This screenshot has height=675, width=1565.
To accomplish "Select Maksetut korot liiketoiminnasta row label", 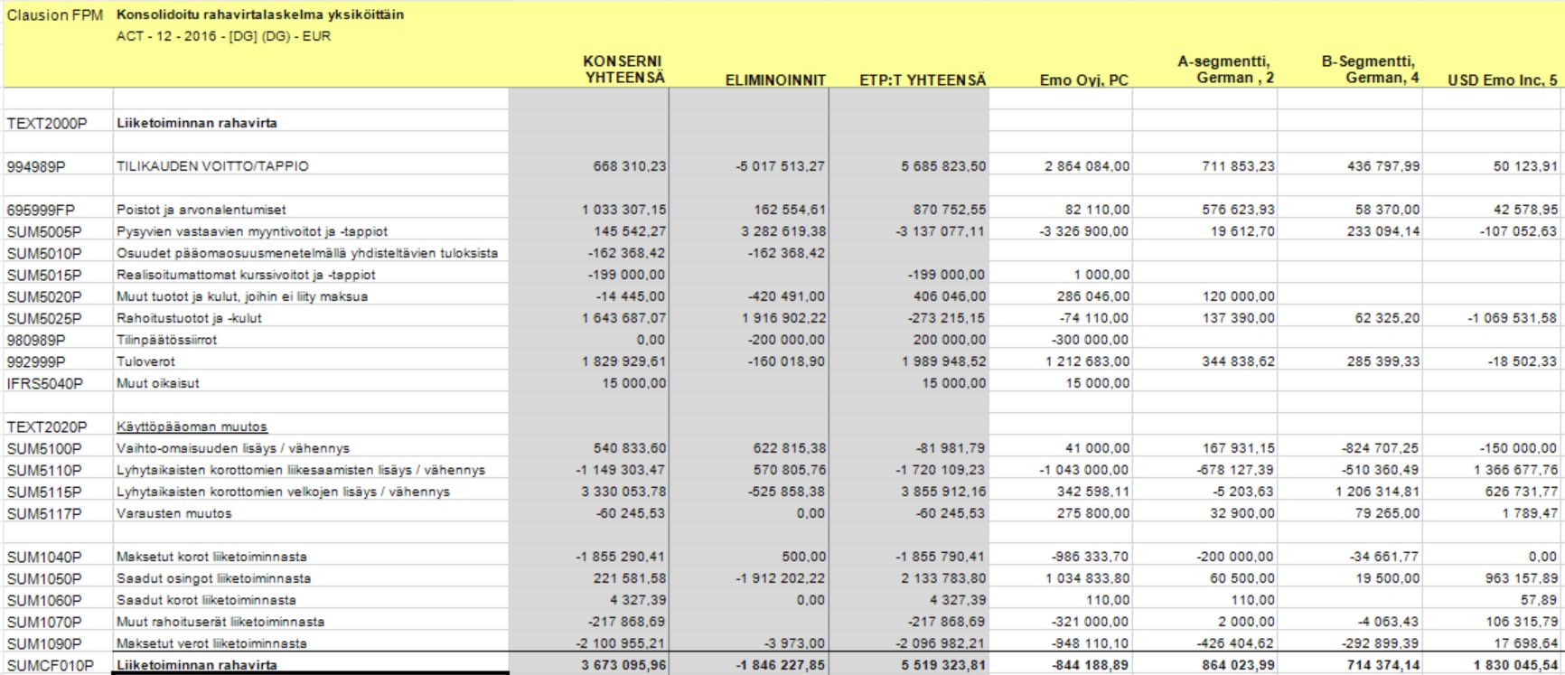I will (211, 557).
